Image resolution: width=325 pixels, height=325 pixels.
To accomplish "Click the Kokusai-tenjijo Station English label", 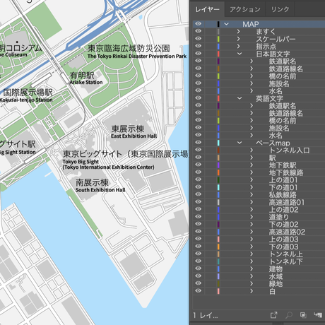I will 26,100.
